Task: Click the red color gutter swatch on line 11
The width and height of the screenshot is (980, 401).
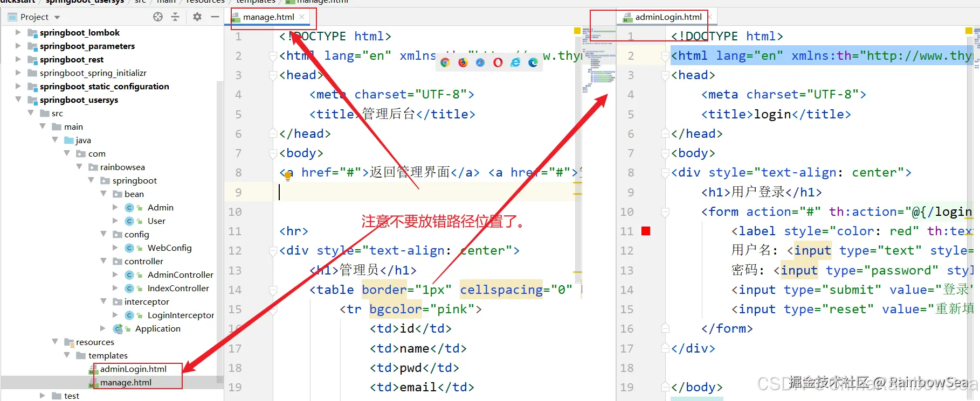Action: click(x=646, y=231)
